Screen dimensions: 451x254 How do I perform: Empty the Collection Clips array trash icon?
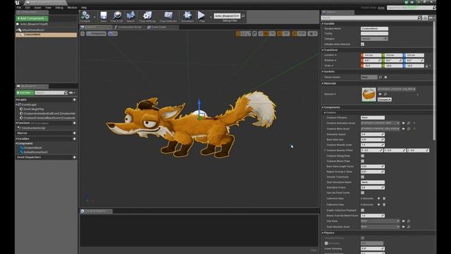tap(384, 205)
